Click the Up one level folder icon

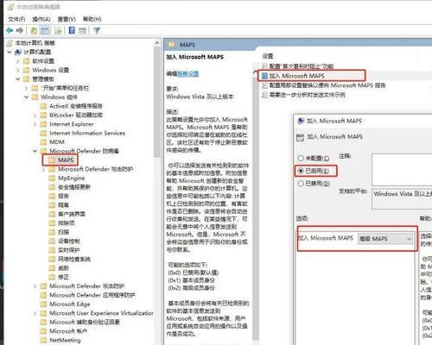[x=34, y=30]
